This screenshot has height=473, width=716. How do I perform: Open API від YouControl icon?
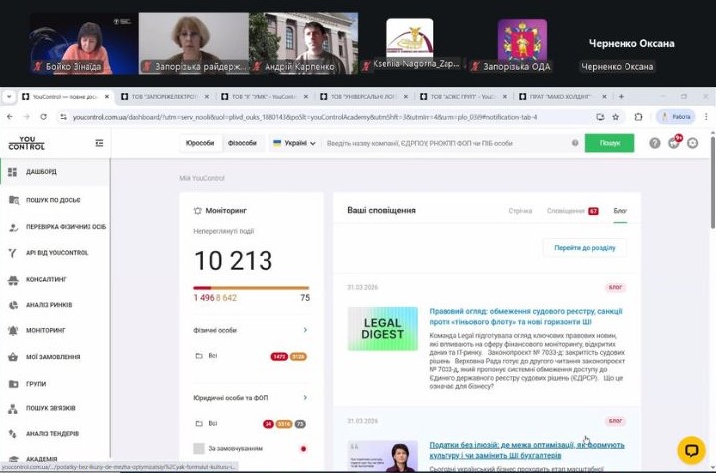(x=12, y=253)
